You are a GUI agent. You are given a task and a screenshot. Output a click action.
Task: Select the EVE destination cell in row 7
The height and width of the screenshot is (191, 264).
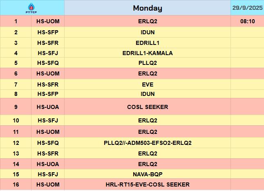pos(148,84)
